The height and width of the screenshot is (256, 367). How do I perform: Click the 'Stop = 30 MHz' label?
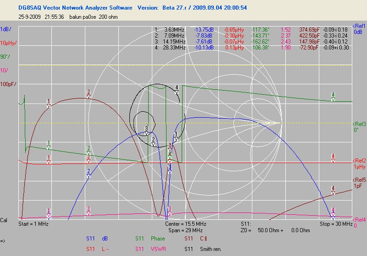(336, 224)
